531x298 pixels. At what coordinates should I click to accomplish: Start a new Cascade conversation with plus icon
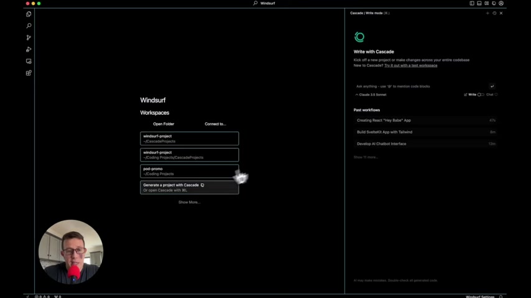point(487,13)
